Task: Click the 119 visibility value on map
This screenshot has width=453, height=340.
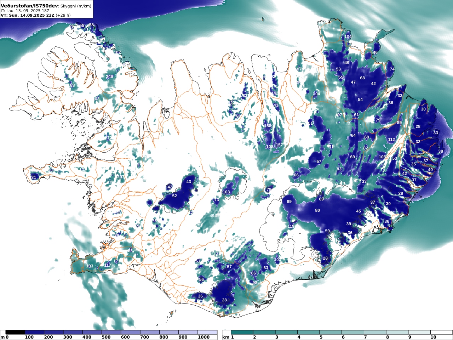Action: tap(291, 226)
